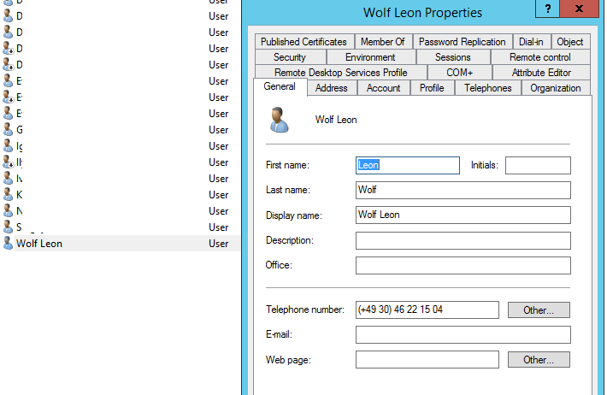Viewport: 607px width, 395px height.
Task: Open the Telephones tab
Action: point(487,88)
